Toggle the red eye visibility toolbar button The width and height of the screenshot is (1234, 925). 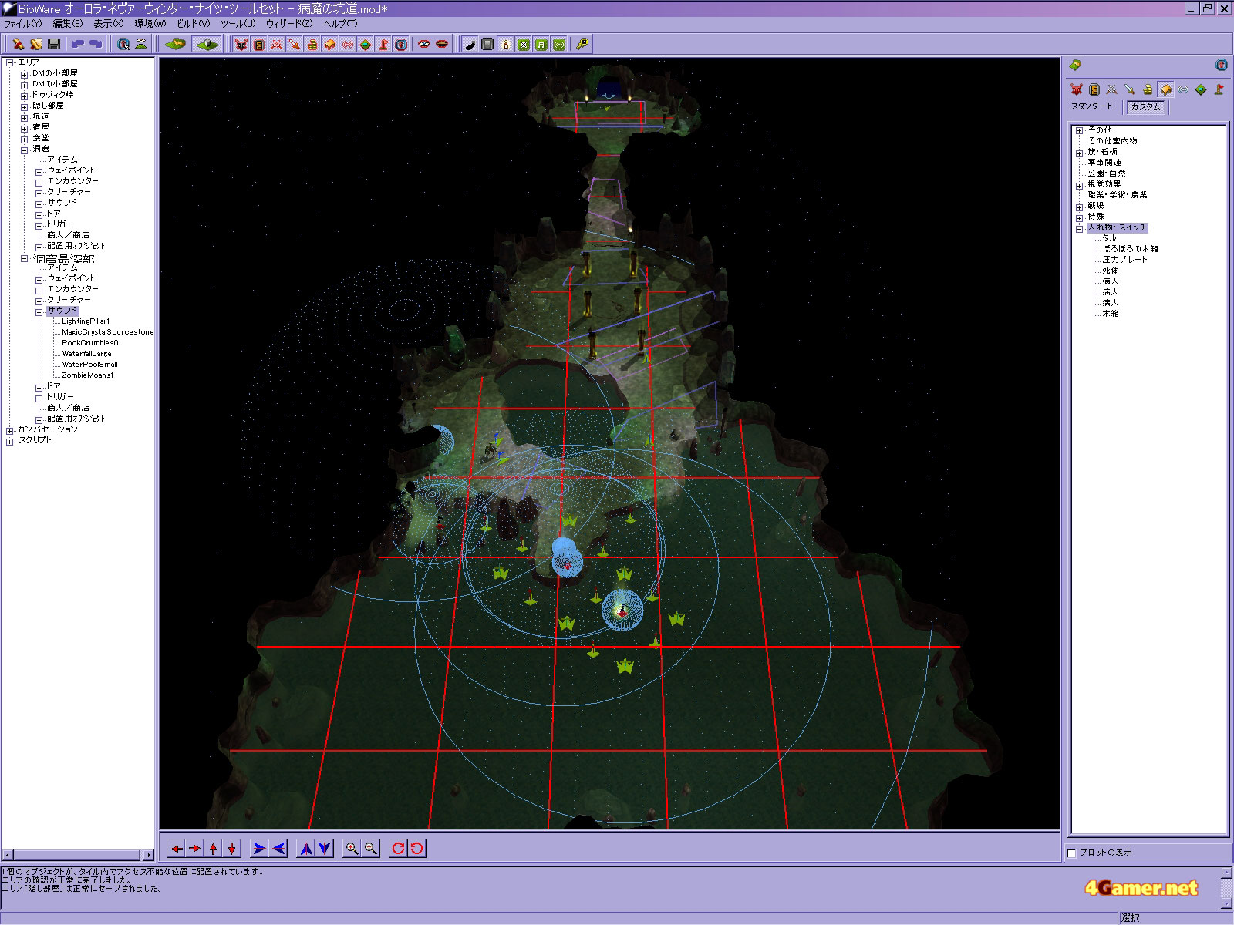424,45
